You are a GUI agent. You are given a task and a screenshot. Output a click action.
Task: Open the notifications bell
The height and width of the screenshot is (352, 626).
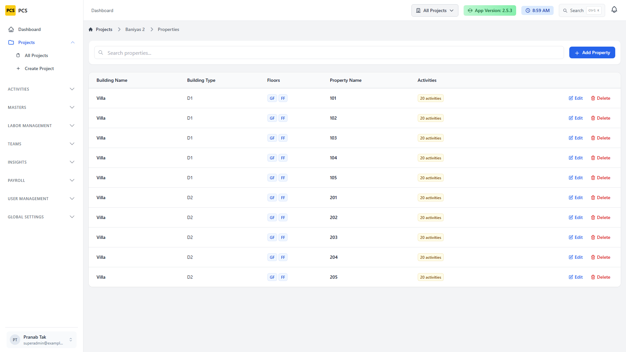(614, 10)
